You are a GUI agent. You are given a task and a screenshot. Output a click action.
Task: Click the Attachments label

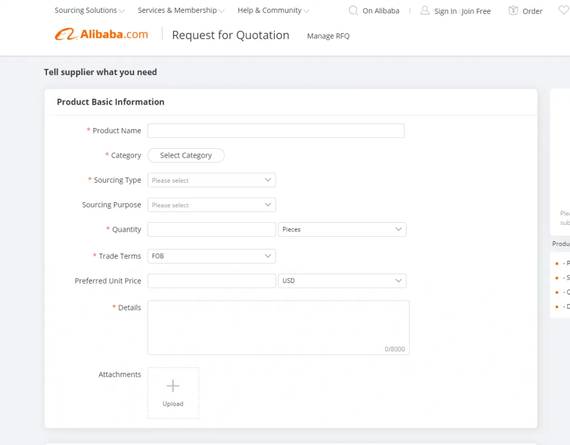click(120, 374)
